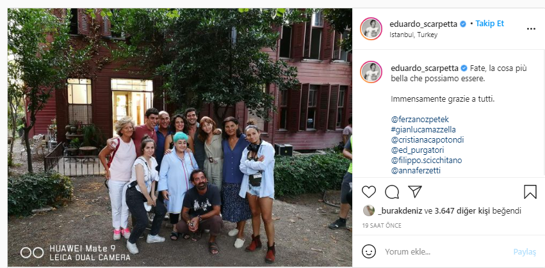Click the Yorum ekle comment field
Image resolution: width=545 pixels, height=268 pixels.
(x=445, y=251)
